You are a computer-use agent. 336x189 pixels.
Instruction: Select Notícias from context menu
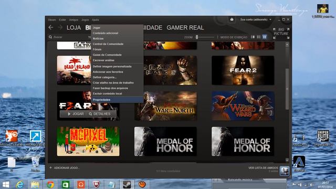[117, 38]
